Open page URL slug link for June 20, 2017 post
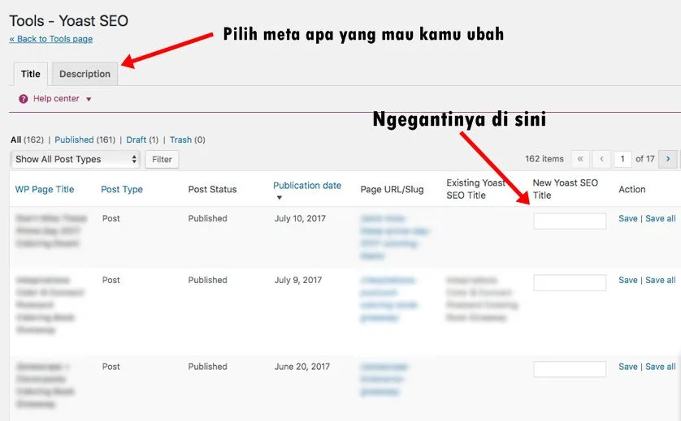This screenshot has width=681, height=421. tap(384, 379)
